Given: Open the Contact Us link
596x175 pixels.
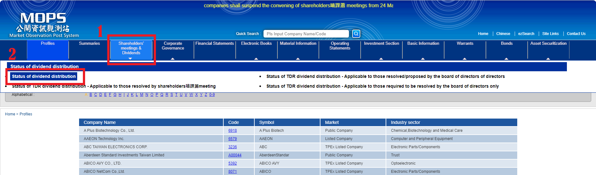Looking at the screenshot, I should (x=576, y=34).
